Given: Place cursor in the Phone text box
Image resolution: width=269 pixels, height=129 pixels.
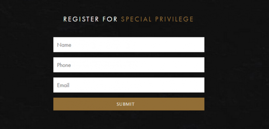Looking at the screenshot, I should point(129,65).
